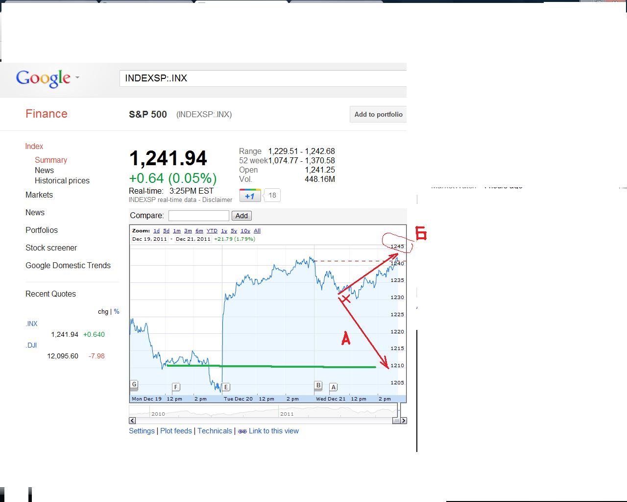Open chart Settings link

tap(142, 431)
